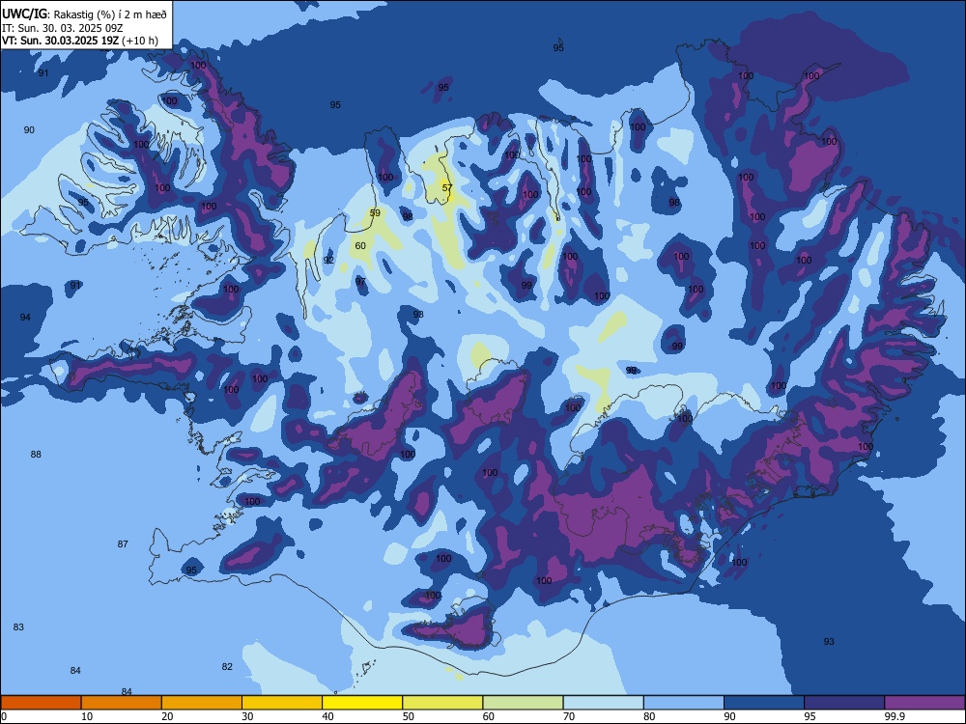Click the 60–70 pale green legend swatch
The height and width of the screenshot is (724, 966).
tap(523, 703)
